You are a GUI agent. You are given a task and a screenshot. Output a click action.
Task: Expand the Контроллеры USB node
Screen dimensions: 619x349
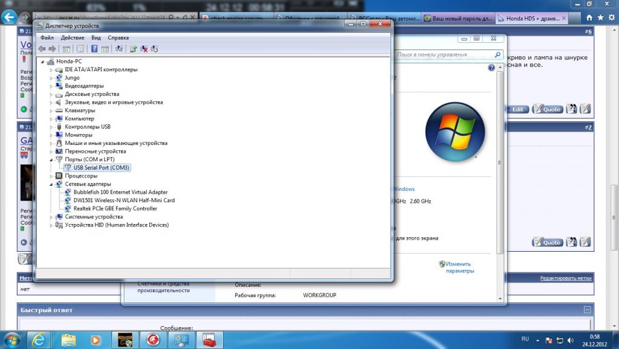(51, 127)
